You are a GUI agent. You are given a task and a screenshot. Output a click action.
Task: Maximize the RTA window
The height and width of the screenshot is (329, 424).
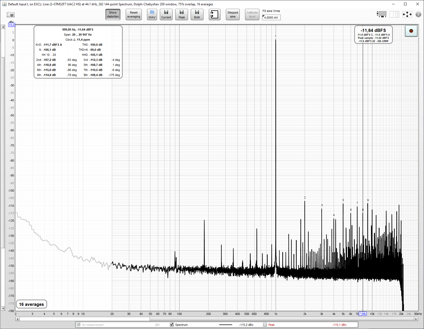(x=405, y=4)
